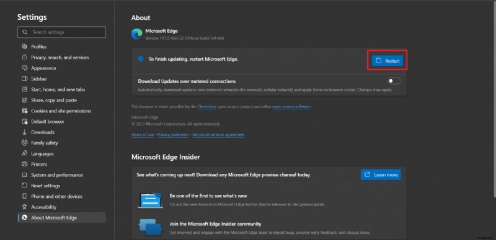Click the System and performance icon
The width and height of the screenshot is (496, 240).
tap(25, 175)
